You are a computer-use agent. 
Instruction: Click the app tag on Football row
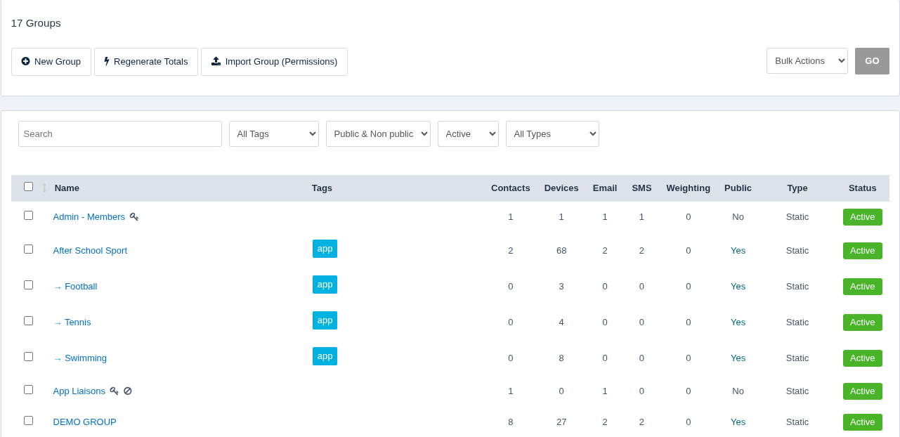tap(325, 285)
